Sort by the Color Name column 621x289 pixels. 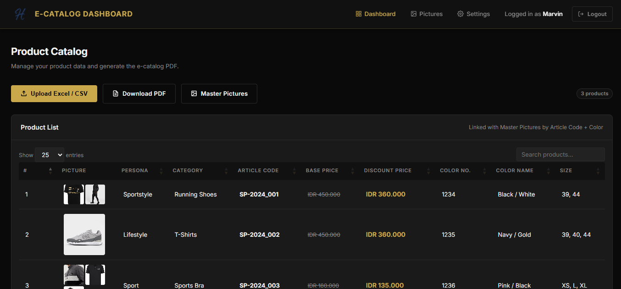[523, 170]
